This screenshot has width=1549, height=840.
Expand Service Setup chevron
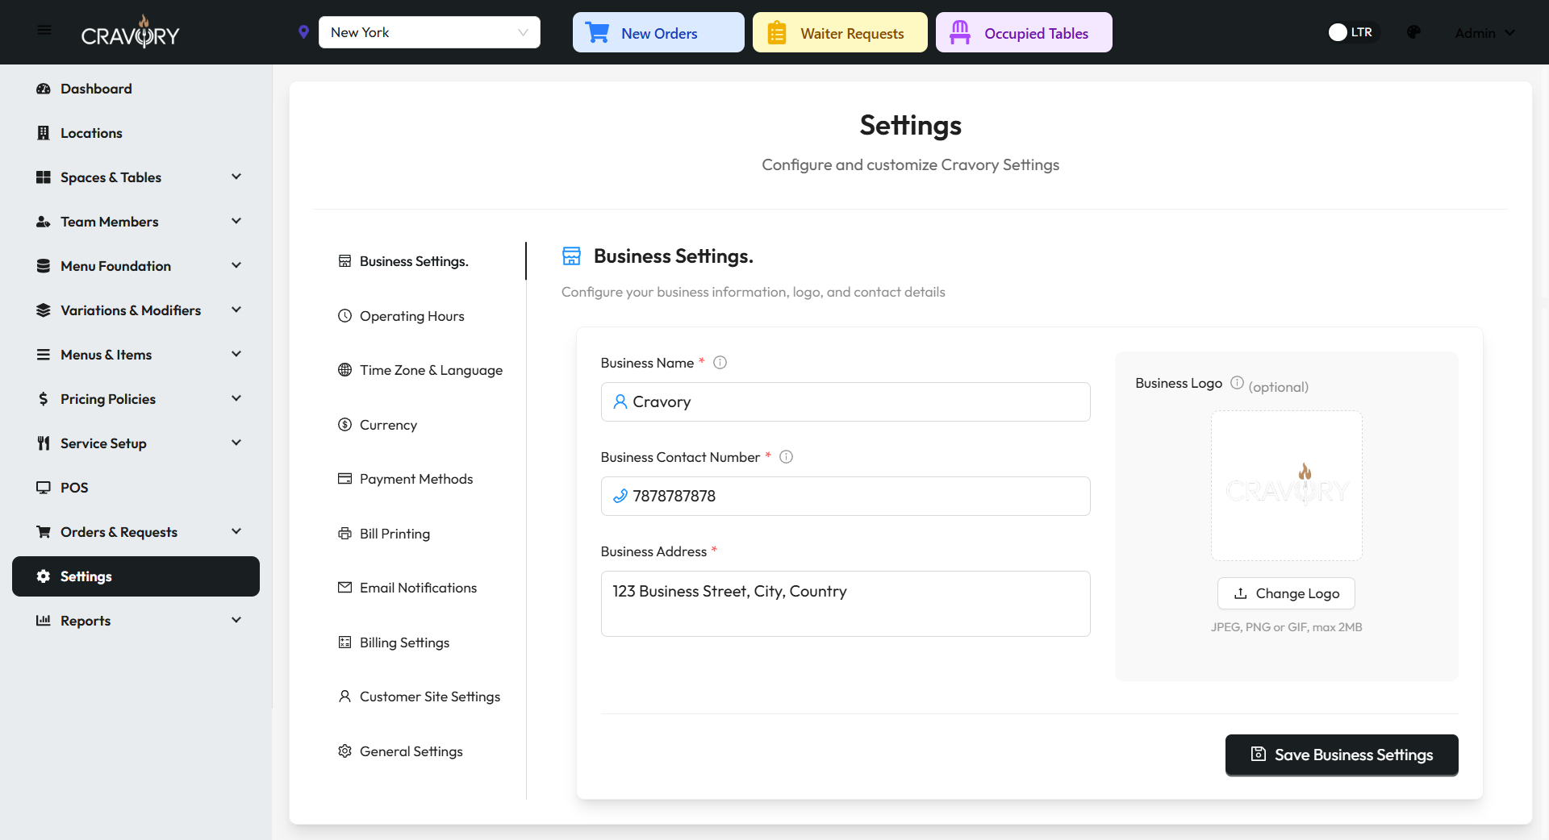236,443
